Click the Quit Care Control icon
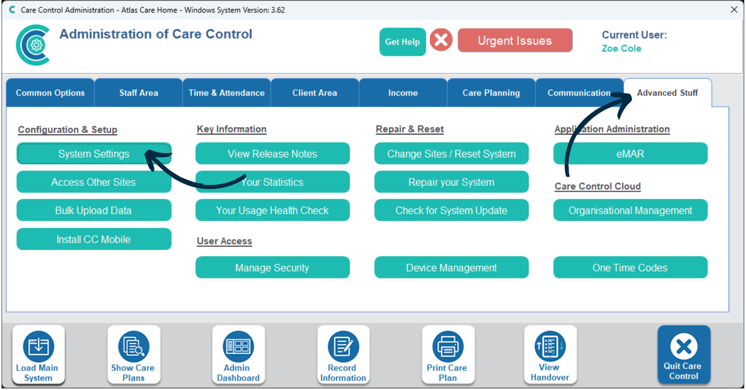 point(684,355)
